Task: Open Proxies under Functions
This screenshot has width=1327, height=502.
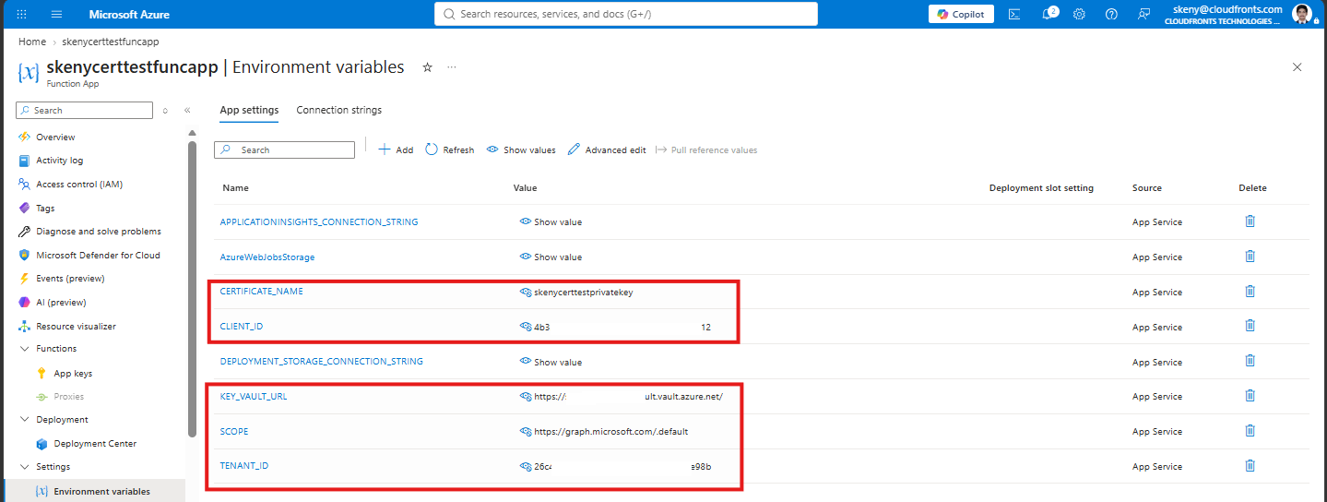Action: (x=68, y=397)
